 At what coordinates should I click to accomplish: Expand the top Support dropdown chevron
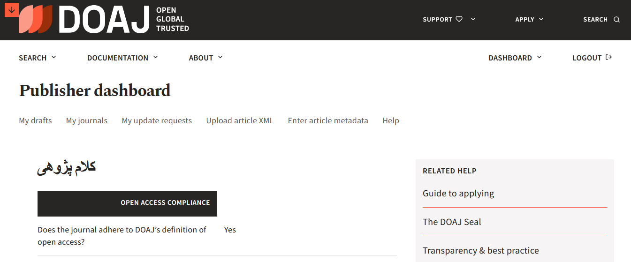click(473, 19)
